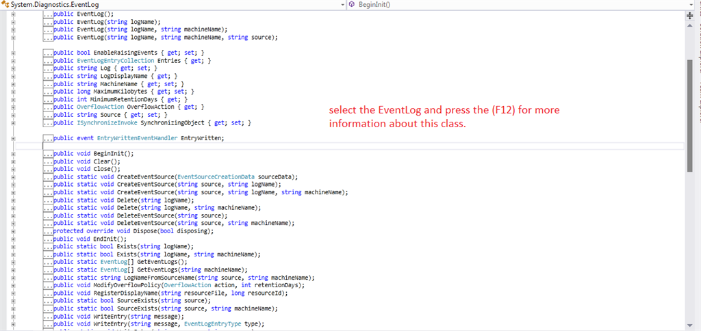This screenshot has width=701, height=331.
Task: Expand margin plus for BeginInit() method
Action: [13, 154]
